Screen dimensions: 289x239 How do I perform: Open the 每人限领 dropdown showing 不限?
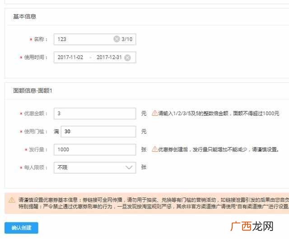[95, 167]
